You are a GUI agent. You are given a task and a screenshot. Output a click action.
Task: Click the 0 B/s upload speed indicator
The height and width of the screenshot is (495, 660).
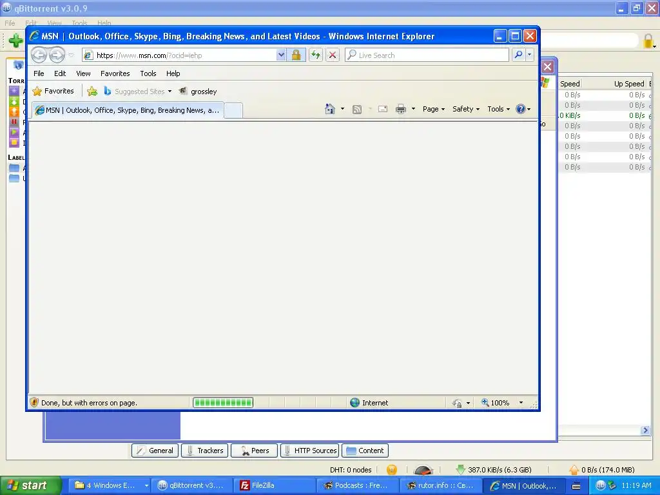pos(602,470)
